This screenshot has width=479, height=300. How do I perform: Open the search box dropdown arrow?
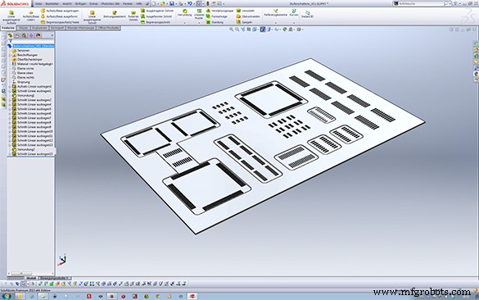450,3
